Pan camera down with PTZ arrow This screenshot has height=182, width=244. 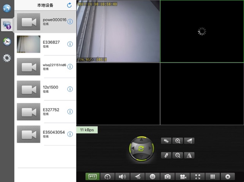[x=141, y=157]
